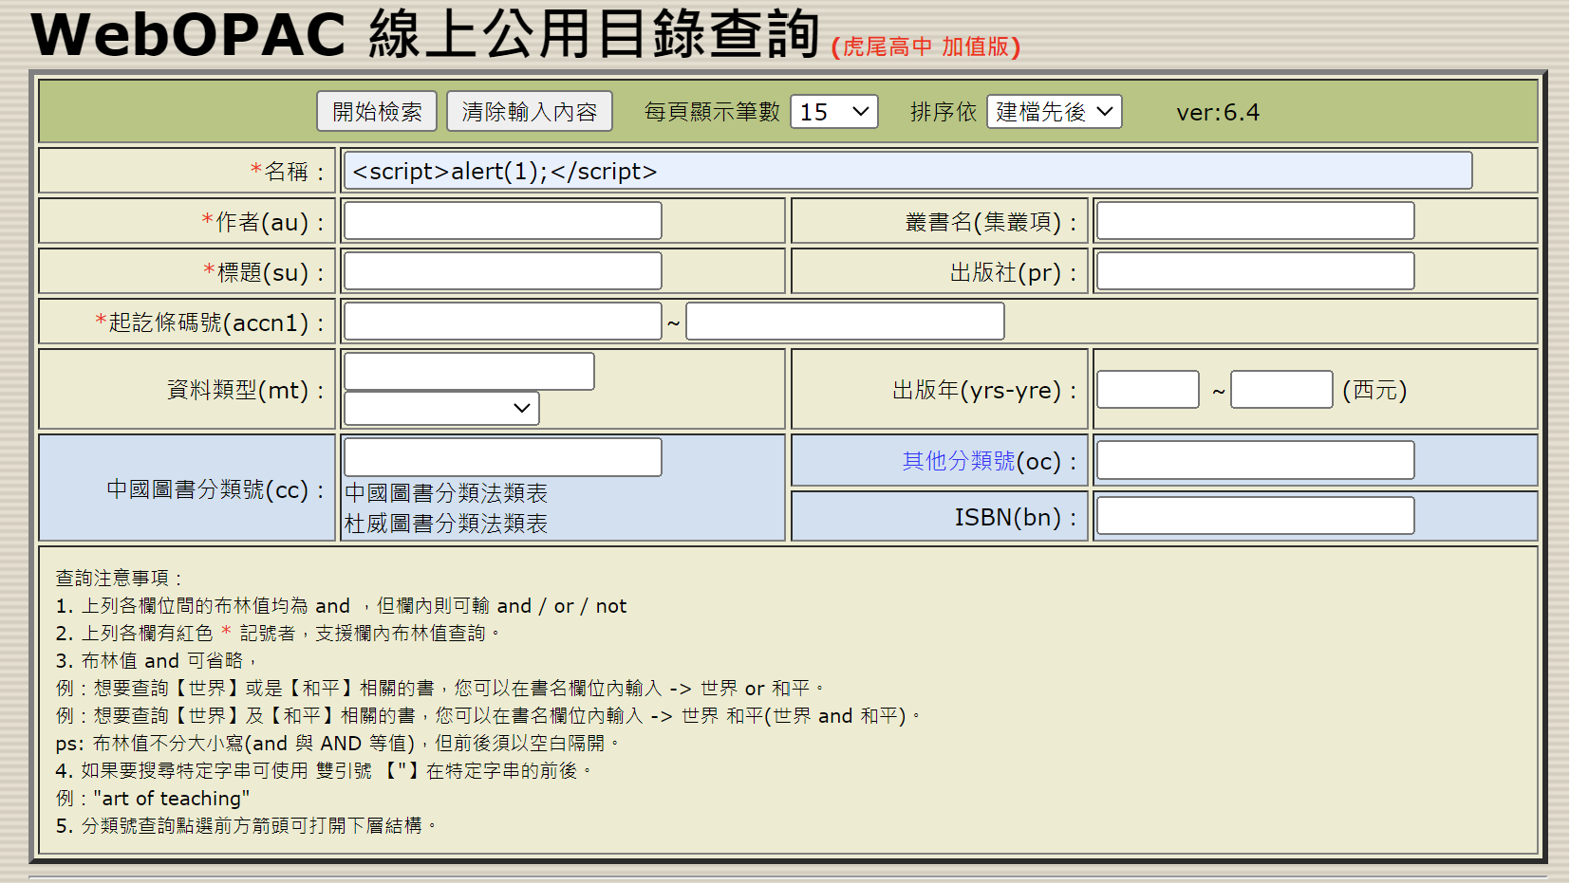Open the 每頁顯示筆數 dropdown showing 15
The width and height of the screenshot is (1570, 884).
pyautogui.click(x=834, y=112)
